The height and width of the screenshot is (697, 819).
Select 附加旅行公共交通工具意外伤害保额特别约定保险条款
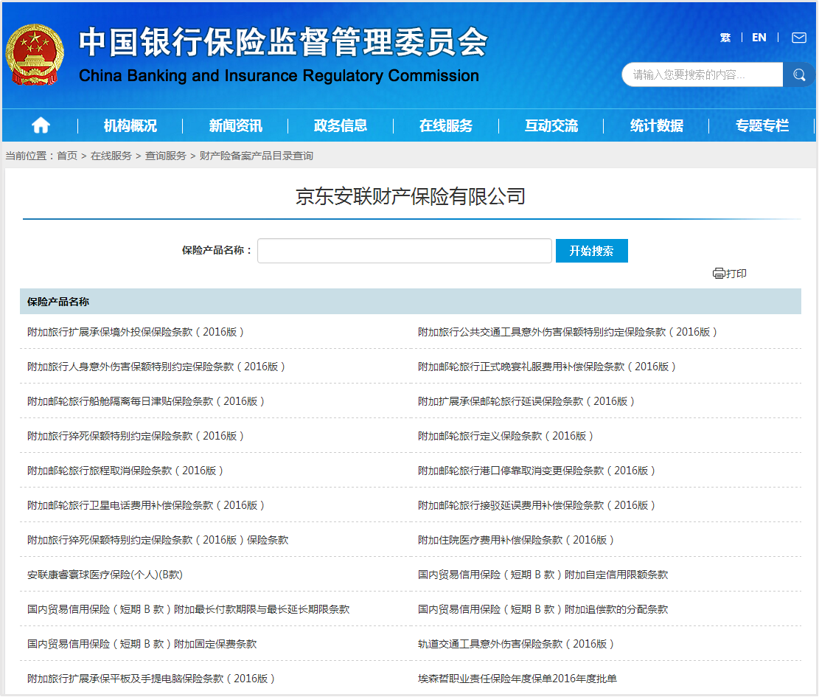tap(567, 332)
